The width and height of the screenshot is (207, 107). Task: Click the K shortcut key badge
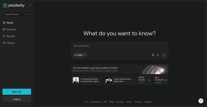coord(28,14)
